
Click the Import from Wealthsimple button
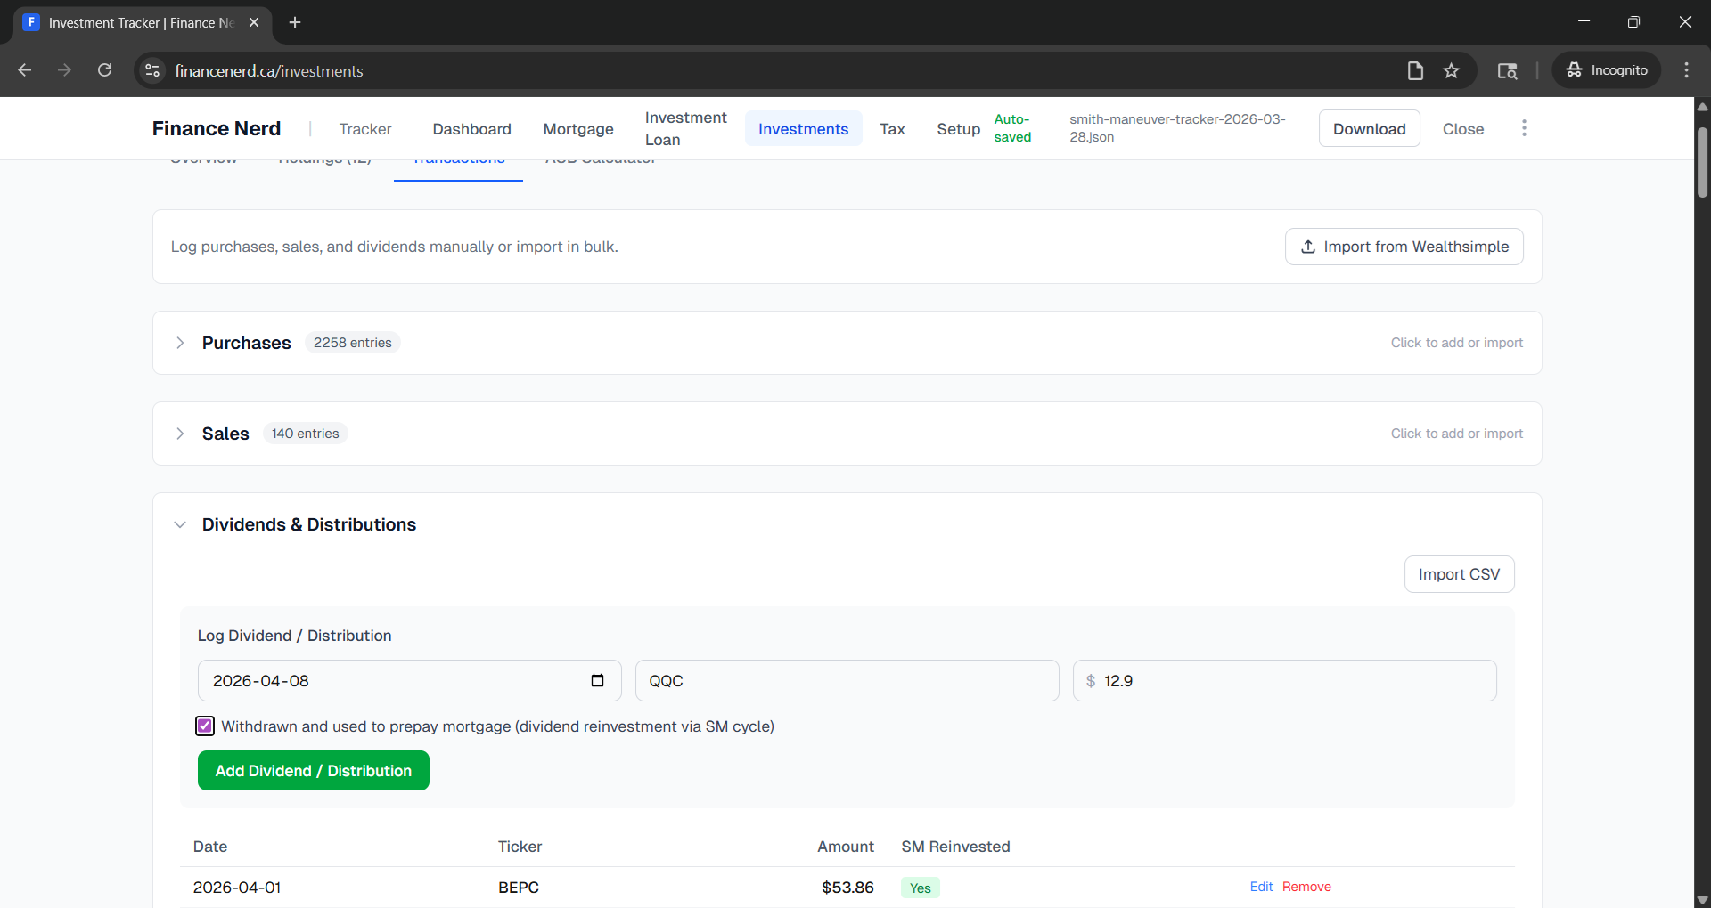click(1404, 247)
